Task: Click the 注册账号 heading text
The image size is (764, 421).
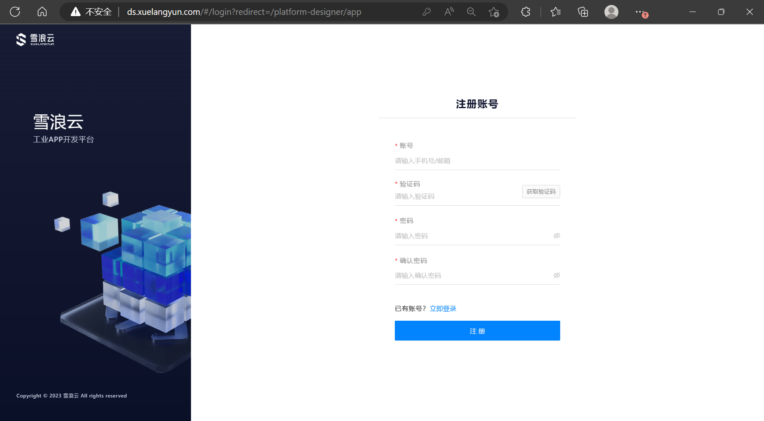Action: click(477, 104)
